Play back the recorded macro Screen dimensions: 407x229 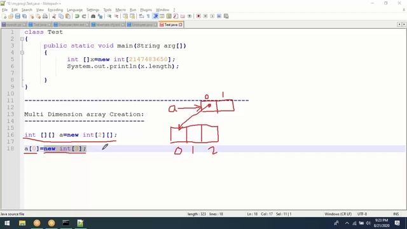point(212,16)
